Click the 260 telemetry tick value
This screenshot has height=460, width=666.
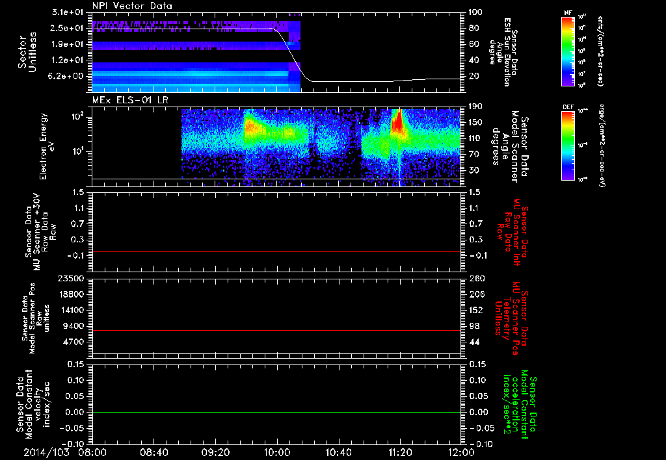coord(476,278)
